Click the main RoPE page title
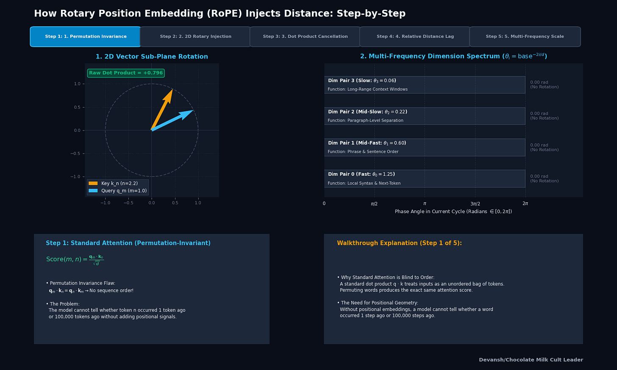 220,14
